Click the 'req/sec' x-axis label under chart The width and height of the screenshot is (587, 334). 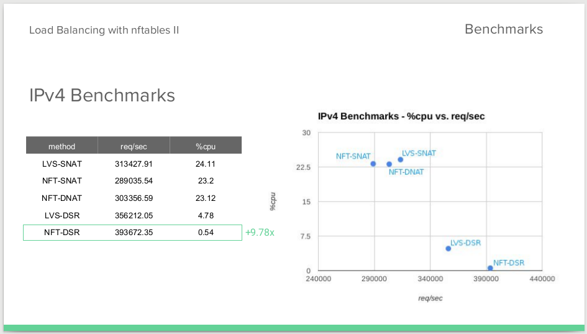coord(430,299)
